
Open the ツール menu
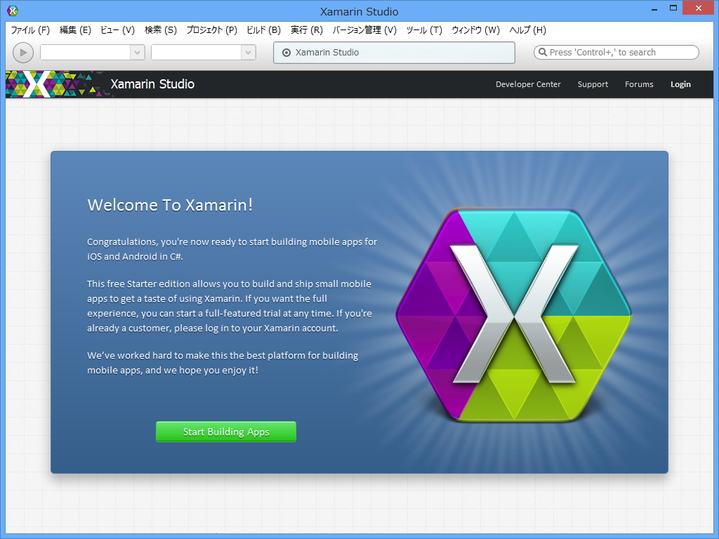tap(422, 30)
